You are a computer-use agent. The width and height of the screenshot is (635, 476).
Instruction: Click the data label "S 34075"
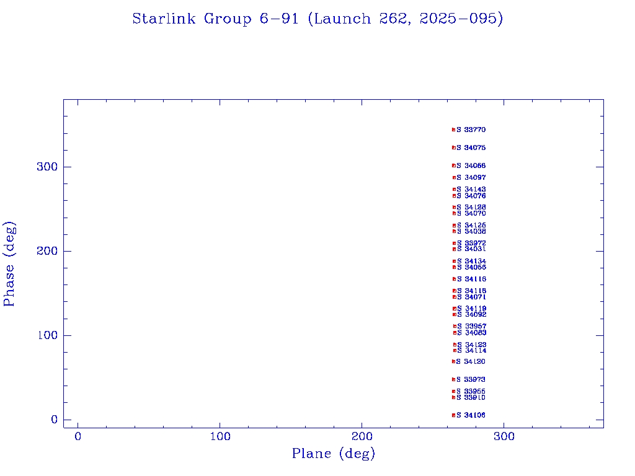[471, 148]
